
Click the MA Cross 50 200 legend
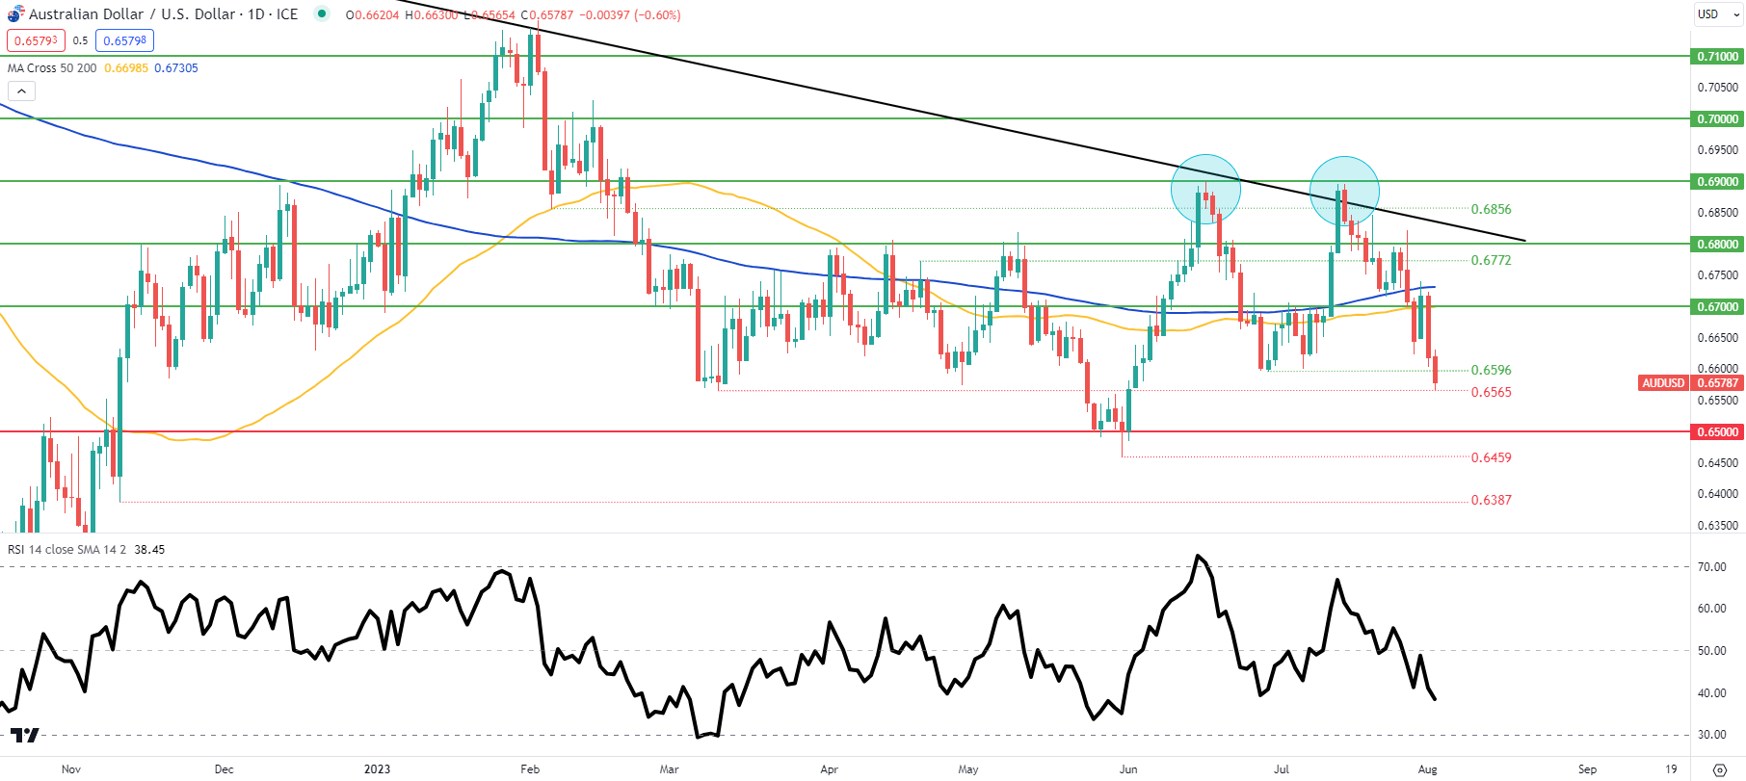tap(52, 68)
